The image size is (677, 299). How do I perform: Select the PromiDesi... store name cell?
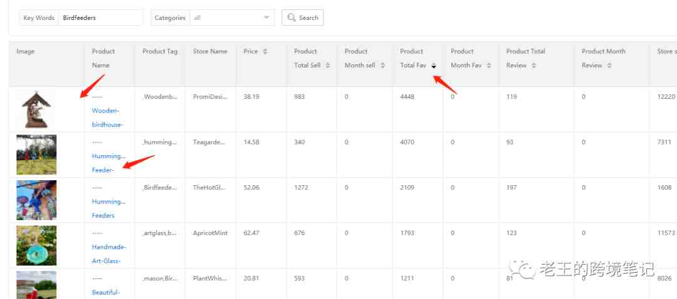(x=210, y=97)
